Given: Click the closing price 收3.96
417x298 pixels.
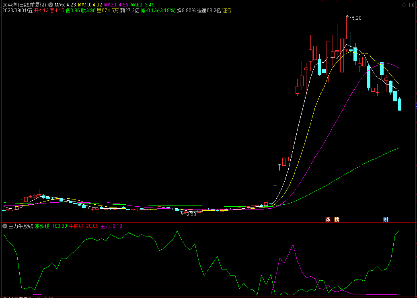Looking at the screenshot, I should click(88, 10).
